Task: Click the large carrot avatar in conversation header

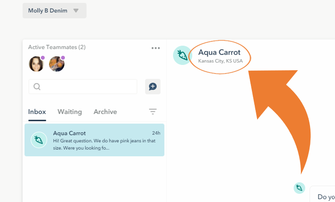Action: (x=183, y=55)
